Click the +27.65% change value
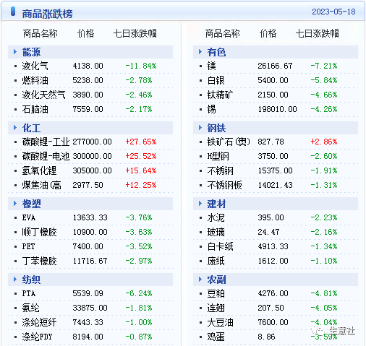This screenshot has width=366, height=346. point(141,142)
